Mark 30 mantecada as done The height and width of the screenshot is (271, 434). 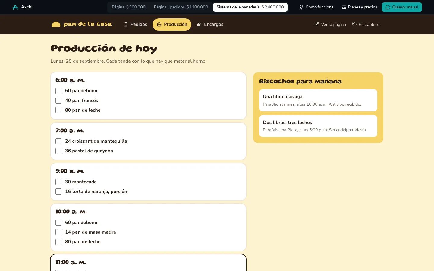click(58, 182)
